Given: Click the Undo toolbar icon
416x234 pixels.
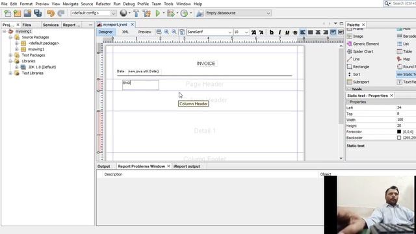Looking at the screenshot, I should point(51,13).
